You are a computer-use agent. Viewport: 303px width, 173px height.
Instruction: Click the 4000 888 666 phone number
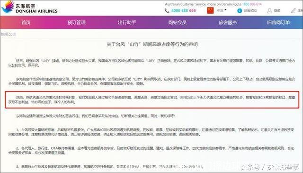click(183, 10)
